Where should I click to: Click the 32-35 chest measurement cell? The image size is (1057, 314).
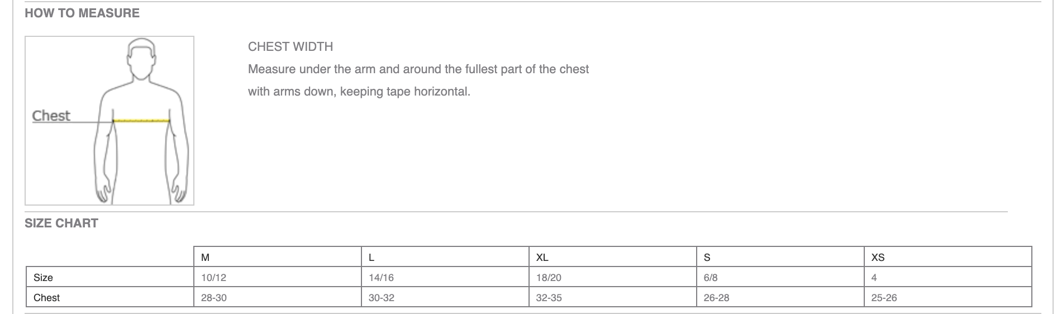[549, 298]
